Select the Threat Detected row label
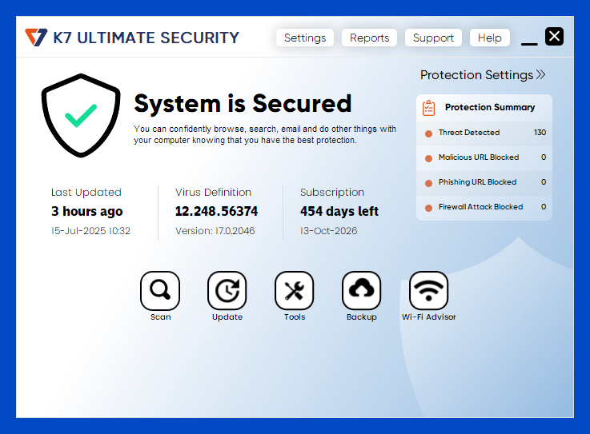590x434 pixels. point(469,132)
